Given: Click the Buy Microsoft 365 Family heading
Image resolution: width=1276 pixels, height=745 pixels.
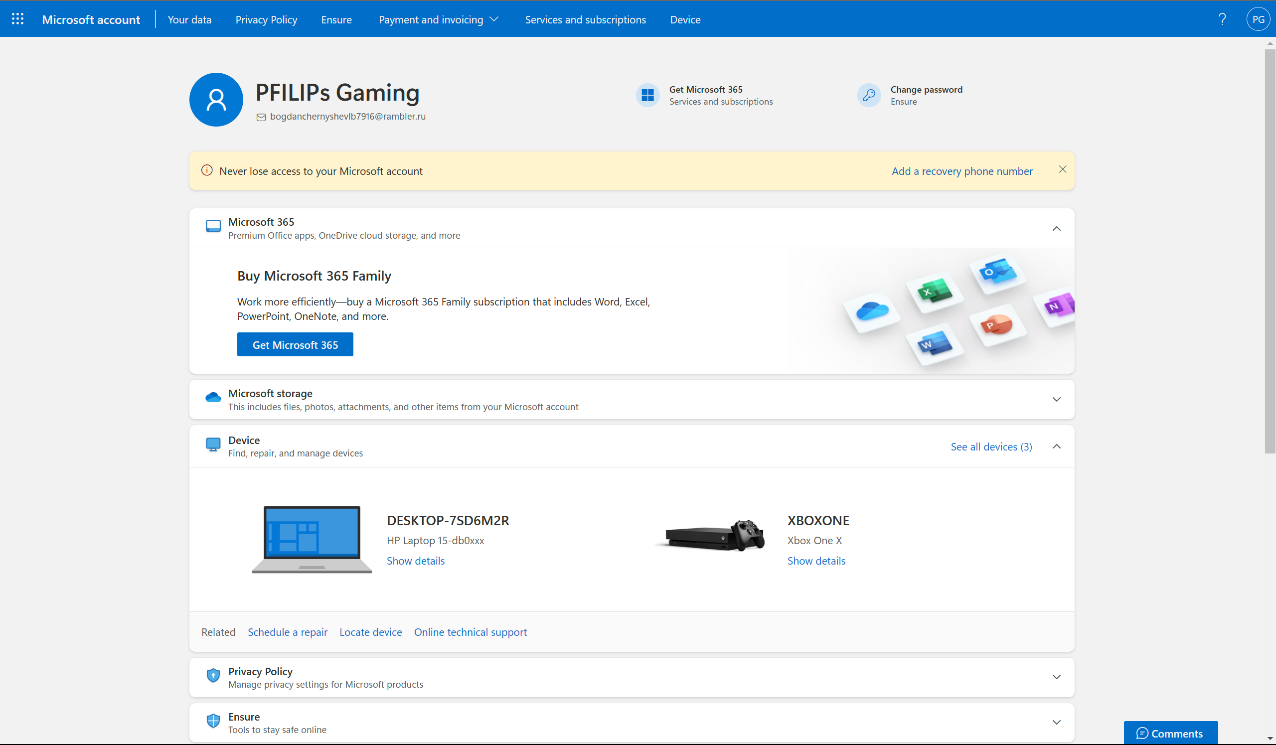Looking at the screenshot, I should (315, 276).
